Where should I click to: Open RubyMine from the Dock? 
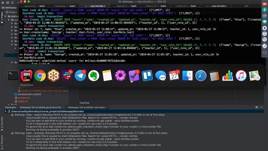(x=27, y=75)
